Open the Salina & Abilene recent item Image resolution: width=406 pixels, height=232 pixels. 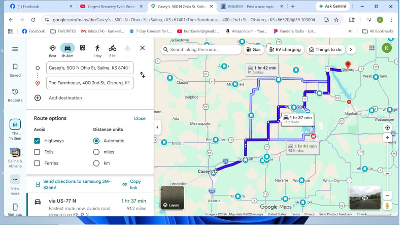tap(15, 158)
